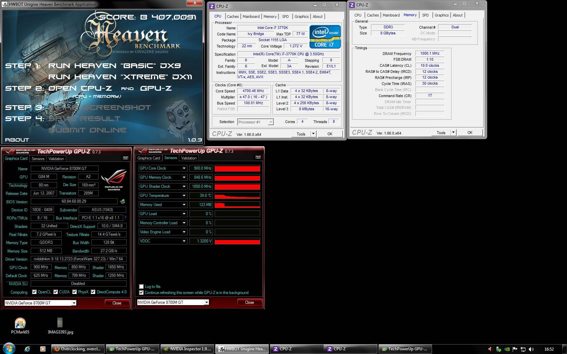Image resolution: width=567 pixels, height=354 pixels.
Task: Click the volume speaker tray icon
Action: tap(532, 349)
